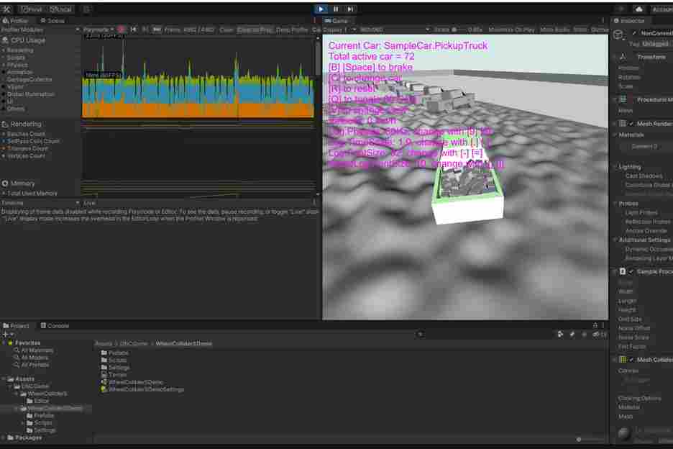The width and height of the screenshot is (673, 449).
Task: Toggle the Mesh Collider component checkbox
Action: (x=631, y=360)
